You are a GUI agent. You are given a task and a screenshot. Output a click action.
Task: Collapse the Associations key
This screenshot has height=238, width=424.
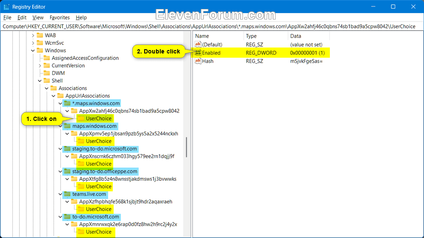tap(47, 88)
